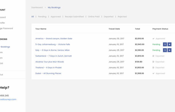175x112 pixels.
Task: Select the All bookings filter
Action: coord(32,17)
